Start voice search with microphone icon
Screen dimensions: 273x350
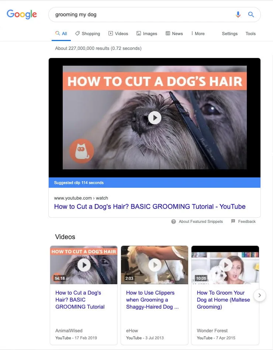click(x=238, y=14)
